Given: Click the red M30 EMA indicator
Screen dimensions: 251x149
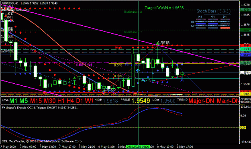Looking at the screenshot, I should click(x=50, y=101).
